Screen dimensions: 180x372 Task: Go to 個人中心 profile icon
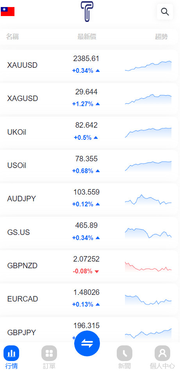pyautogui.click(x=162, y=353)
